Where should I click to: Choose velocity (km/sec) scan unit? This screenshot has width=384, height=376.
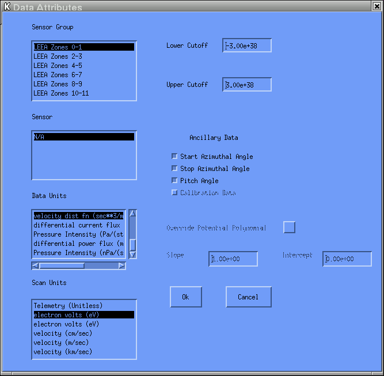(83, 352)
